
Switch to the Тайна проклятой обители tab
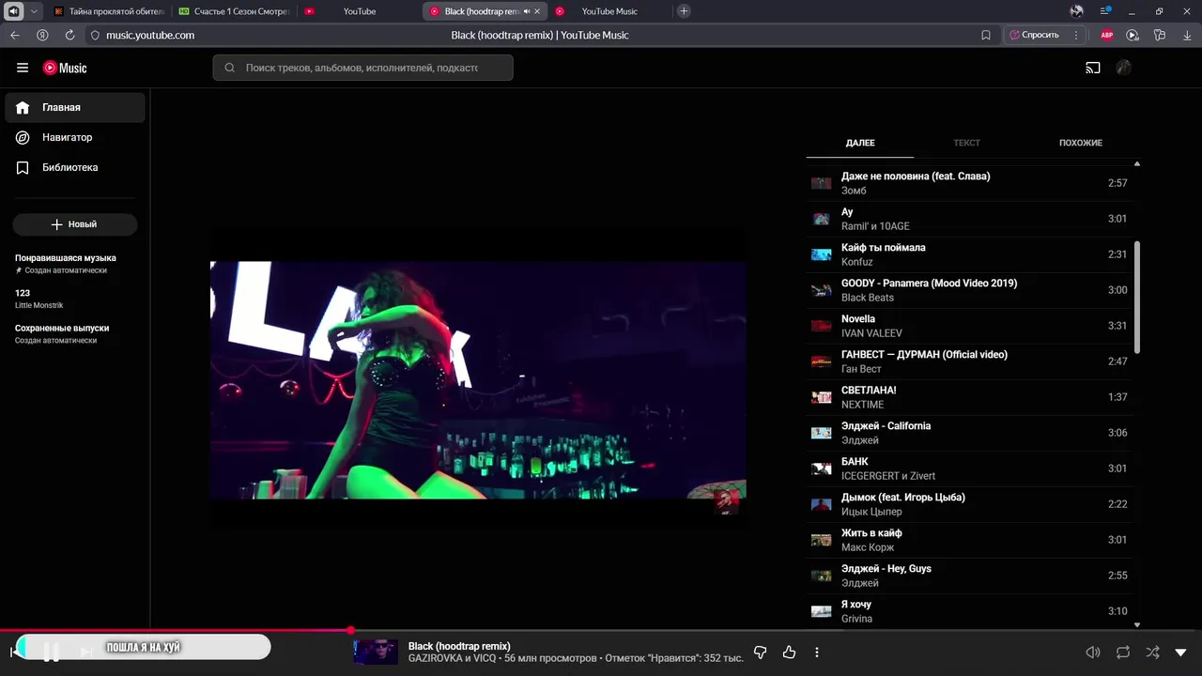[108, 11]
